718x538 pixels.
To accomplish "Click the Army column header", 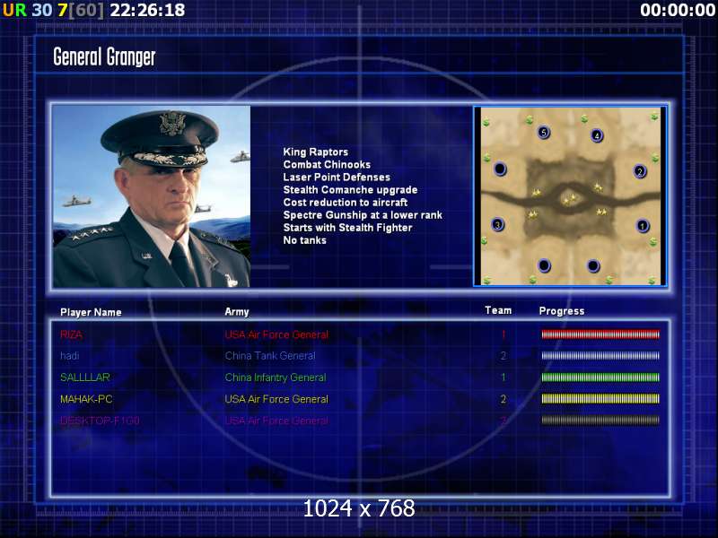I will [237, 312].
